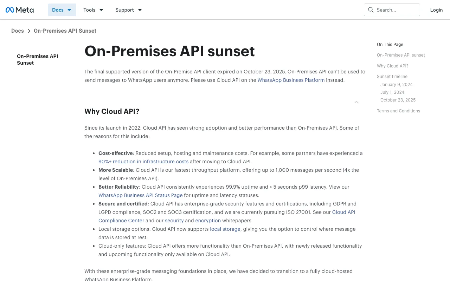
Task: Open the Tools menu
Action: [x=93, y=10]
